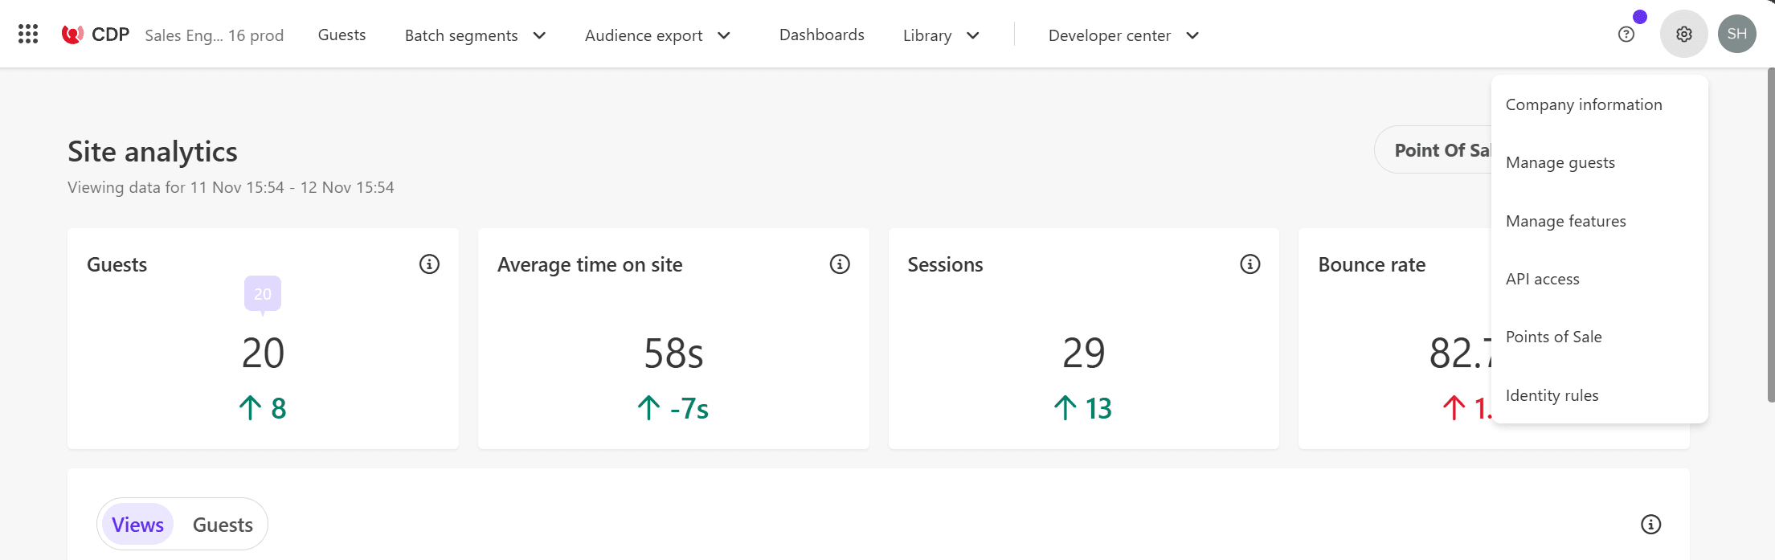Show info for Guests card

430,264
